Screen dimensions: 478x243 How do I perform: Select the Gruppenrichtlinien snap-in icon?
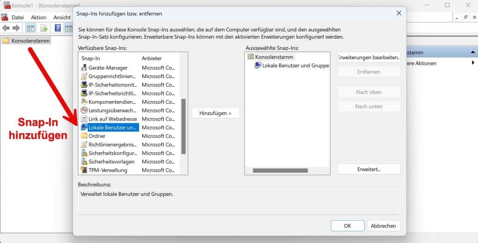click(84, 76)
